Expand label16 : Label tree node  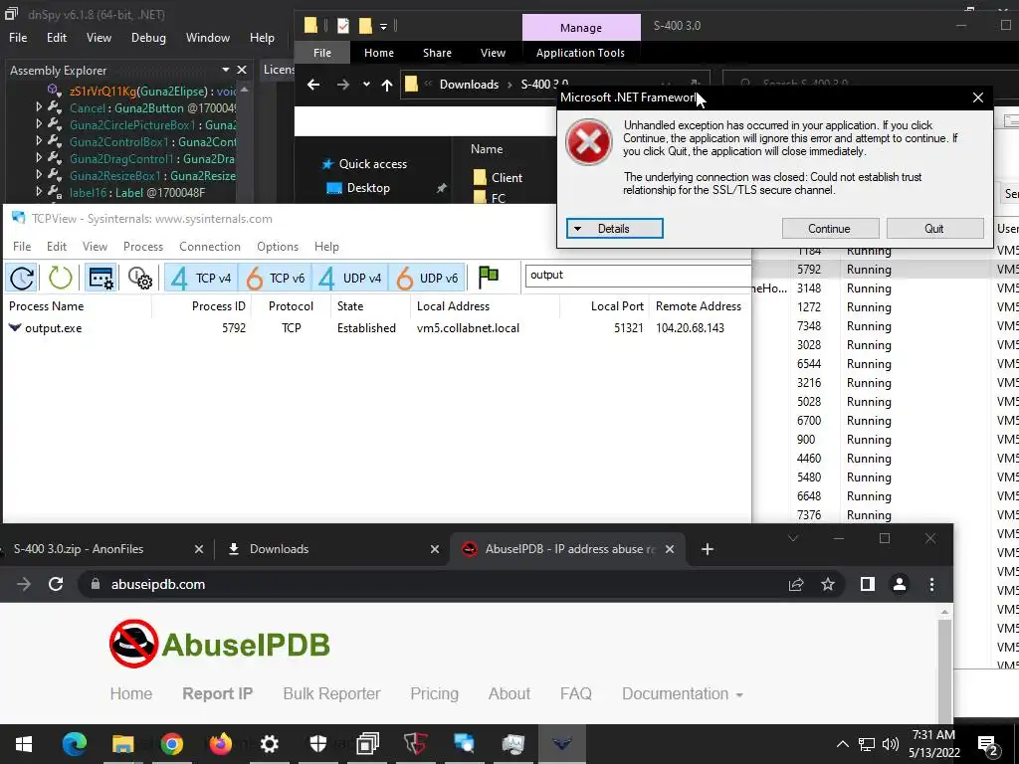coord(39,192)
